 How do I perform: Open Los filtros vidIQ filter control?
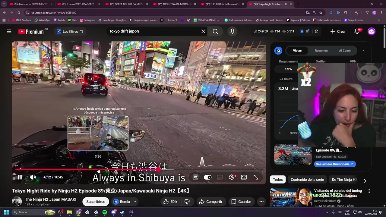(70, 31)
